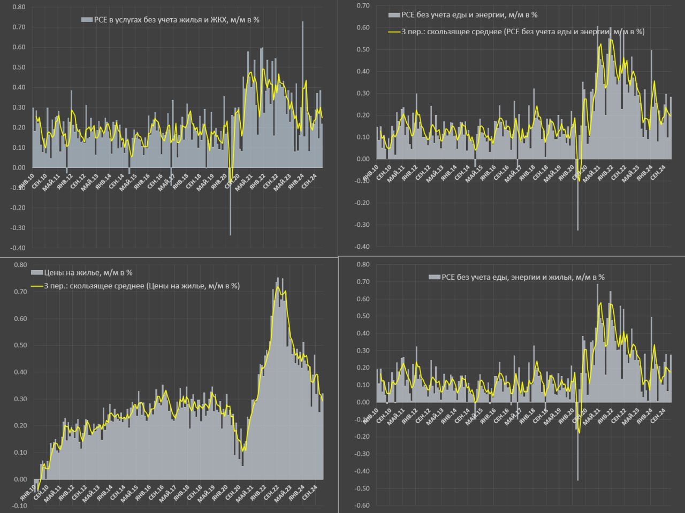Screen dimensions: 685x513
Task: Click the 0.70 axis label in top-right chart
Action: pyautogui.click(x=363, y=5)
